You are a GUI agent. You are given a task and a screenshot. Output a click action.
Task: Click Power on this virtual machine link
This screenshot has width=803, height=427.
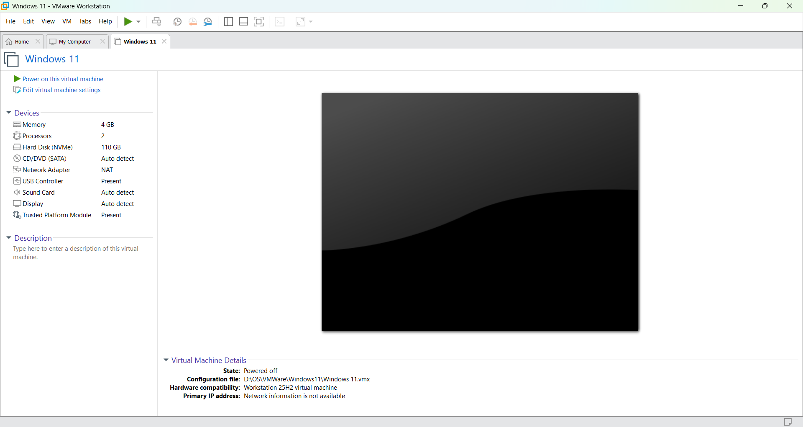pos(63,79)
